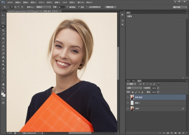
Task: Switch to the 通道 channels tab
Action: [x=128, y=81]
